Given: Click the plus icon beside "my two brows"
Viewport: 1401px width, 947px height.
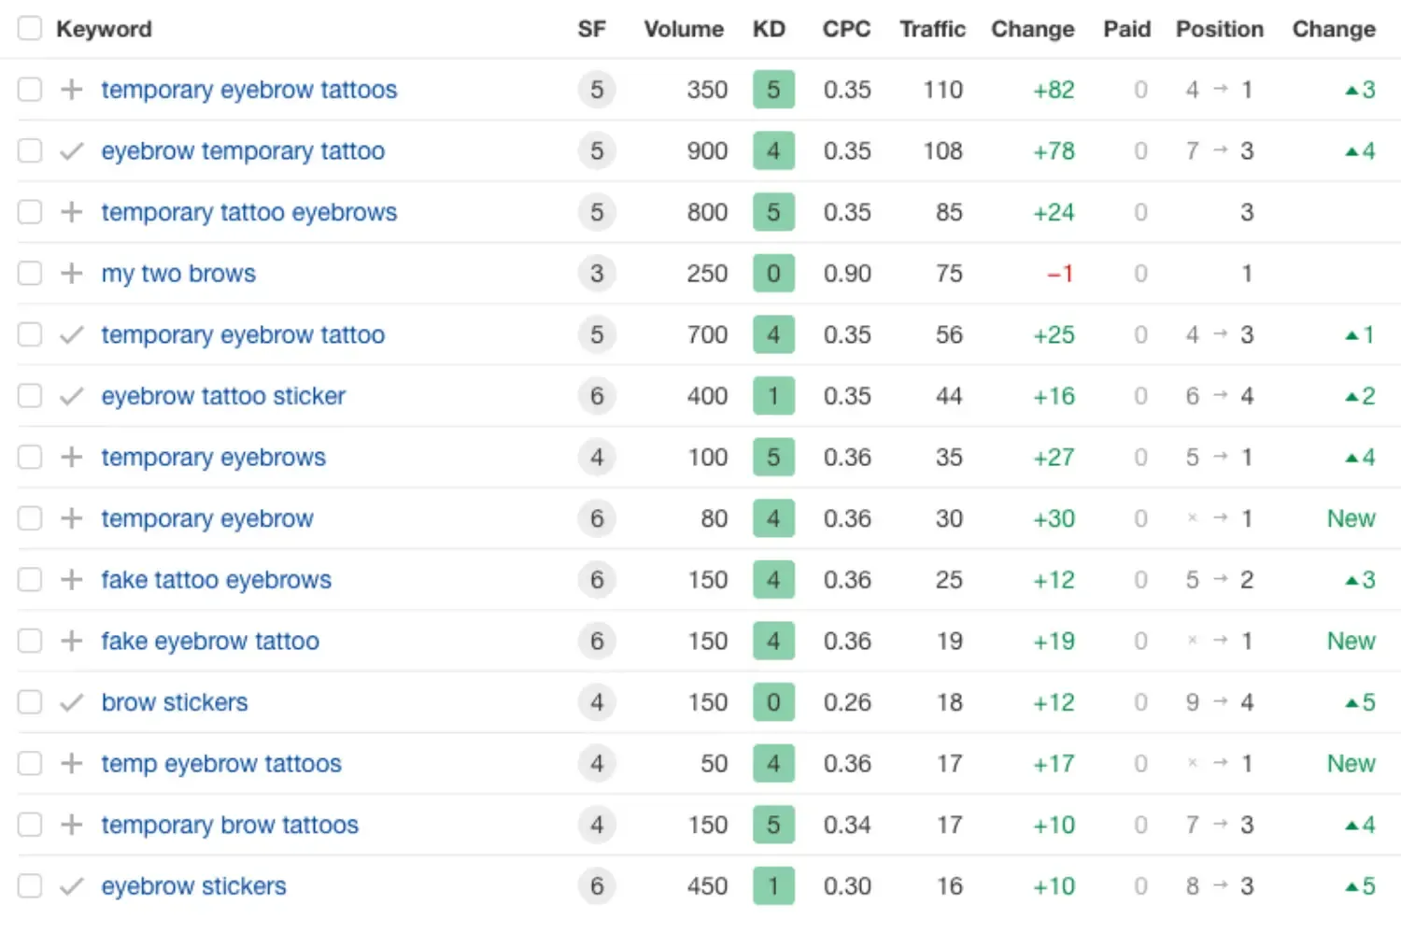Looking at the screenshot, I should pyautogui.click(x=71, y=273).
